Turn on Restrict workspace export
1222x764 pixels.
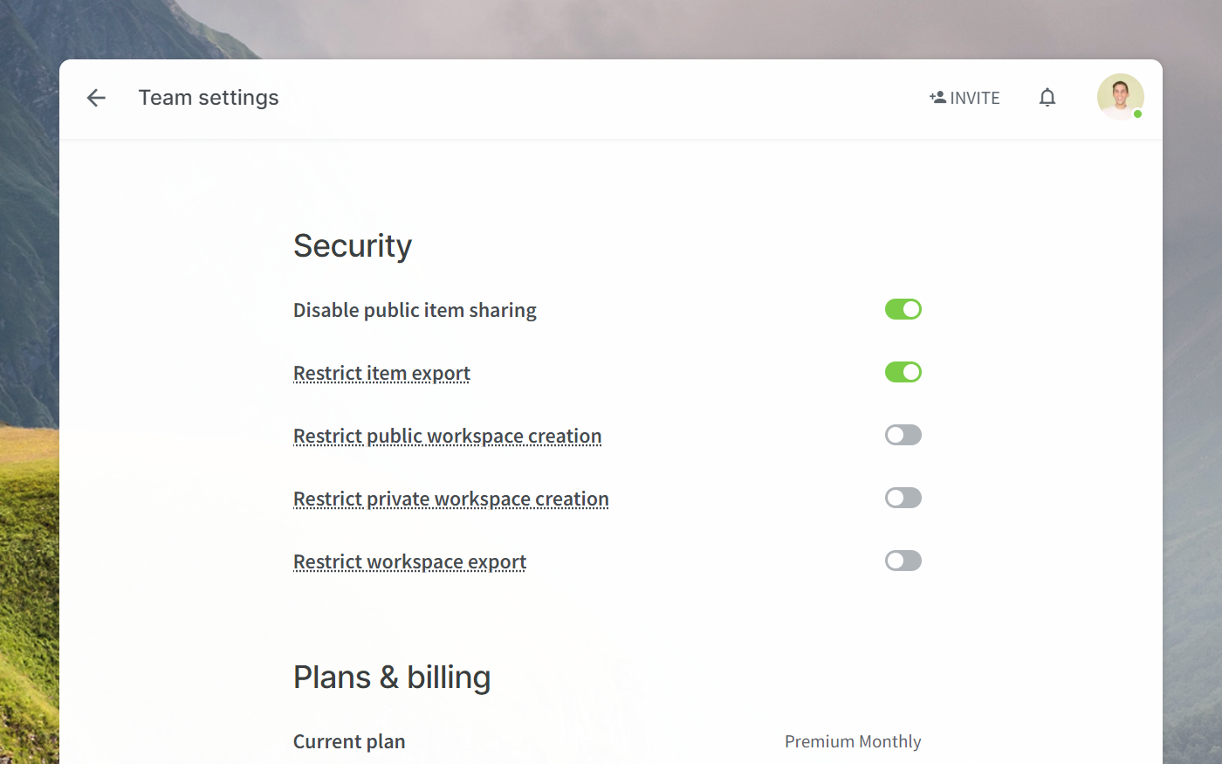[x=903, y=561]
